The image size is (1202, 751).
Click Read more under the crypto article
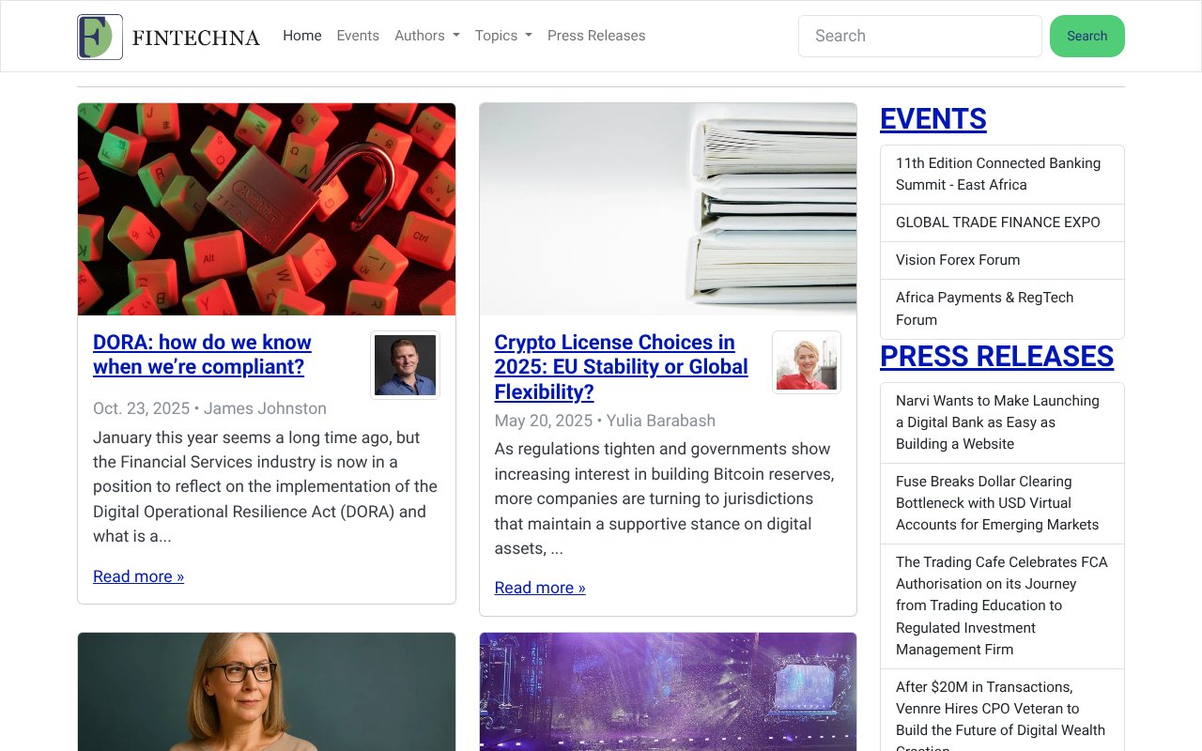539,588
